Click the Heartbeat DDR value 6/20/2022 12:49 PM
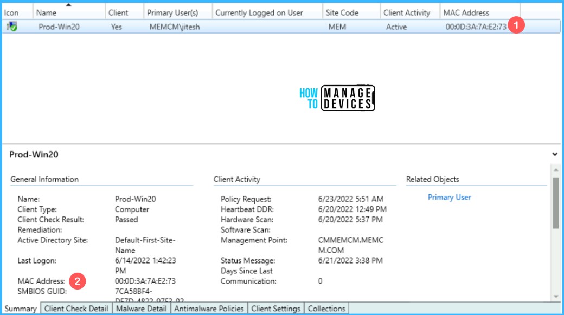Image resolution: width=564 pixels, height=315 pixels. pos(352,209)
